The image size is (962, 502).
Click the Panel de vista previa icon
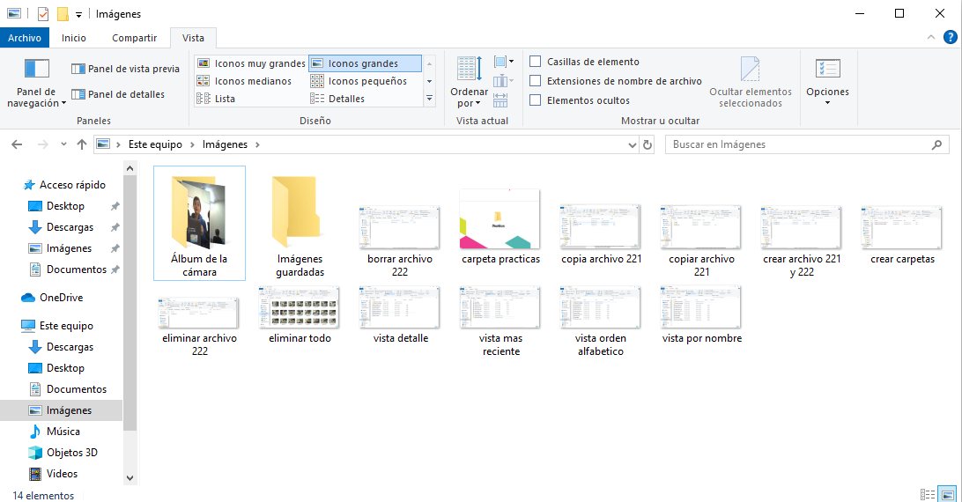click(78, 69)
